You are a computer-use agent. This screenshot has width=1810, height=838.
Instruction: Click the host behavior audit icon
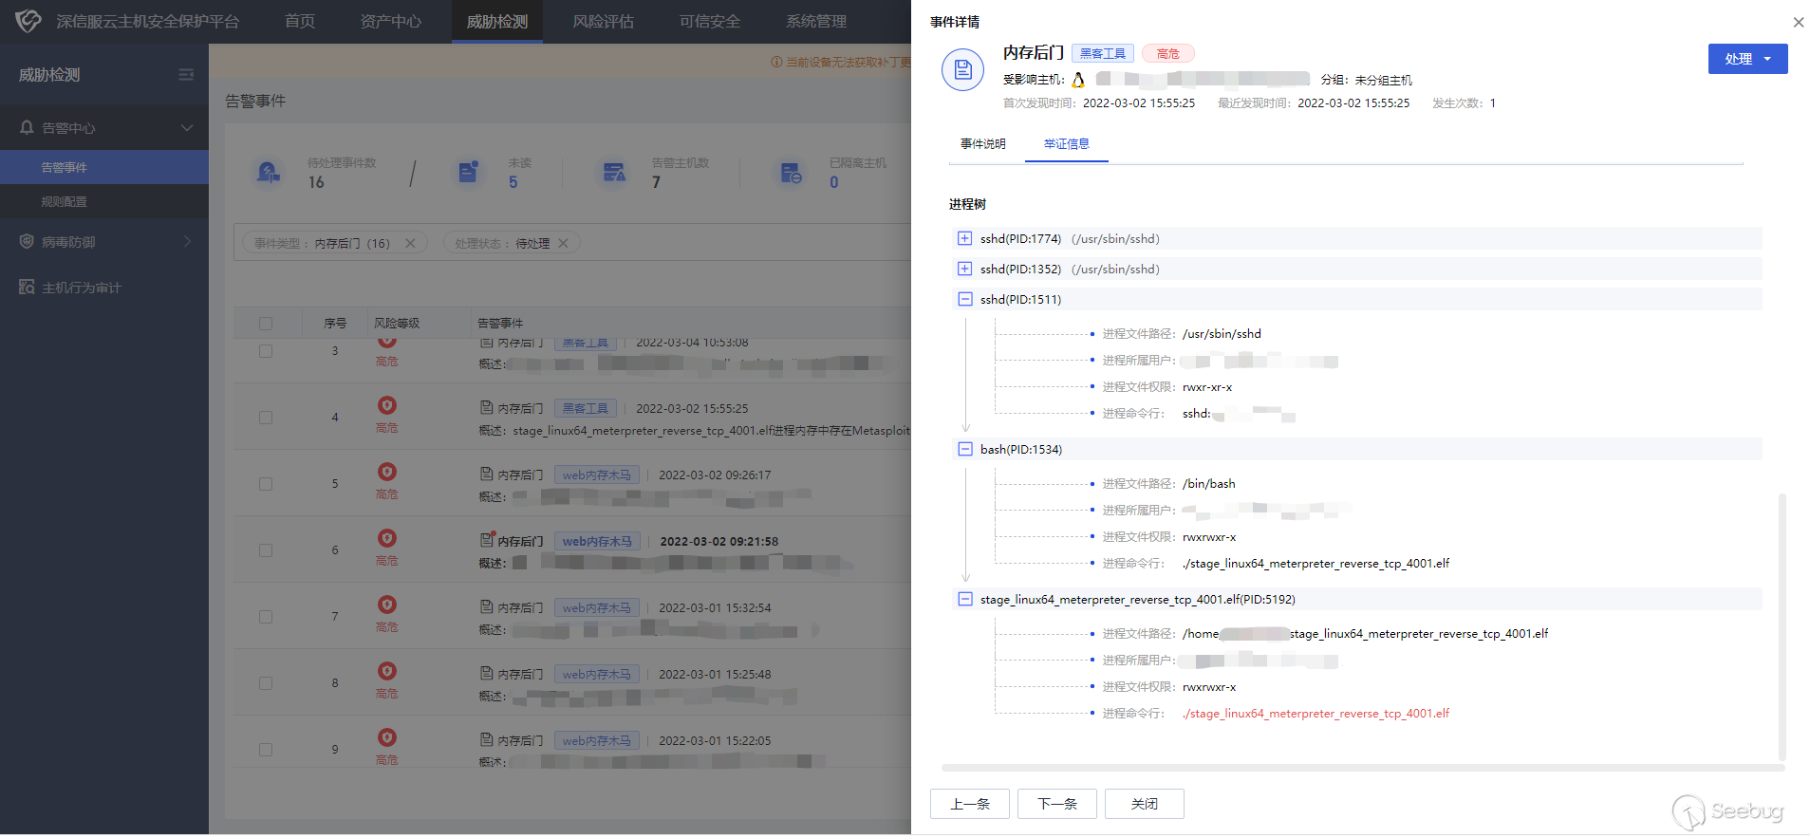click(x=27, y=288)
